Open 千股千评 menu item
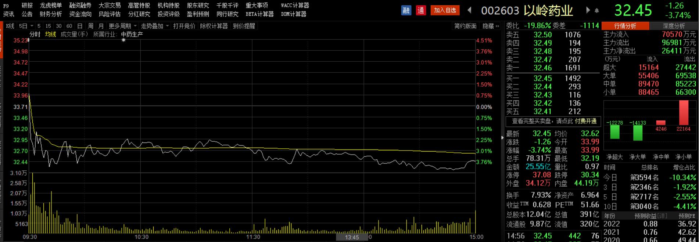 (x=227, y=6)
